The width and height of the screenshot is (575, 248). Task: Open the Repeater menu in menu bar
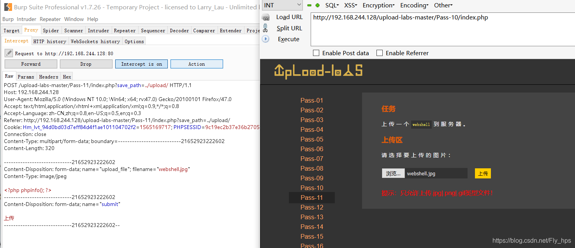50,19
